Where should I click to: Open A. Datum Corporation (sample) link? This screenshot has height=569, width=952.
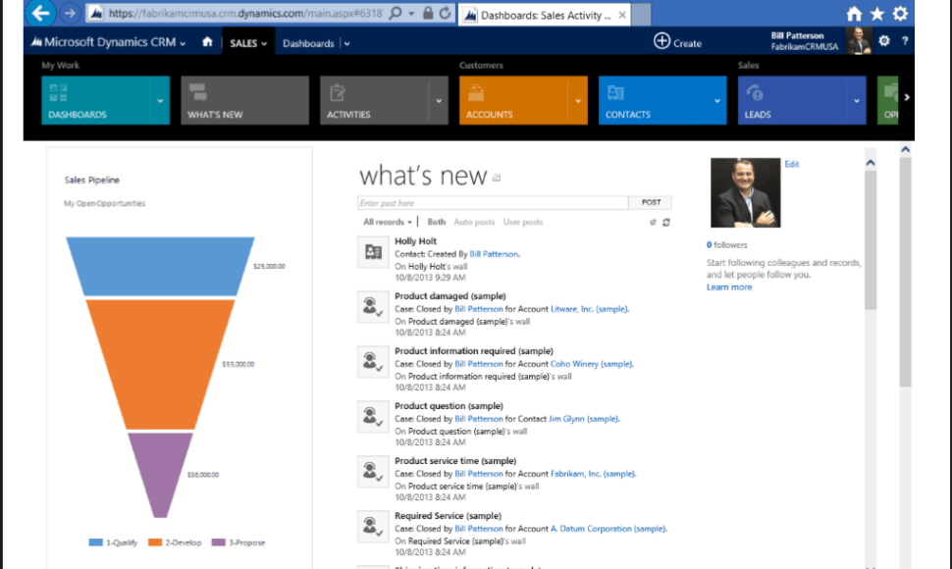click(x=608, y=529)
